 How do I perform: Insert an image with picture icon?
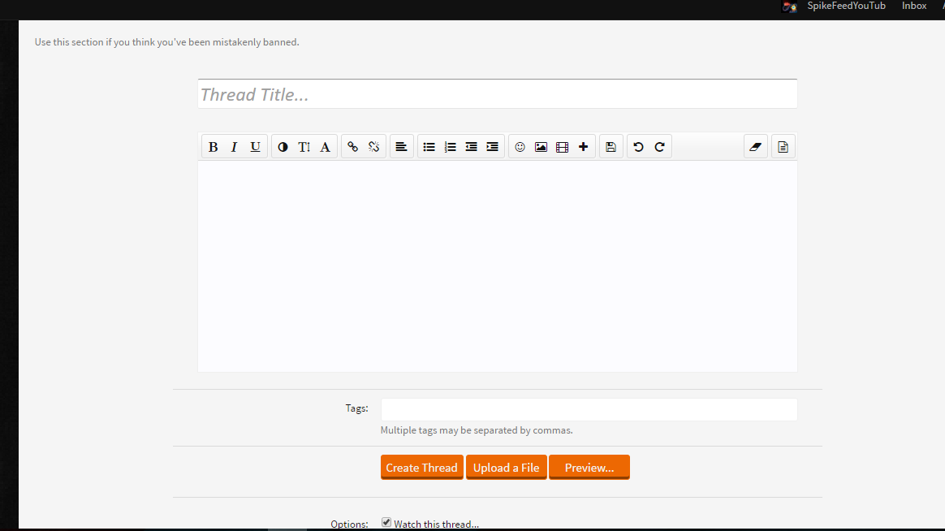coord(542,146)
